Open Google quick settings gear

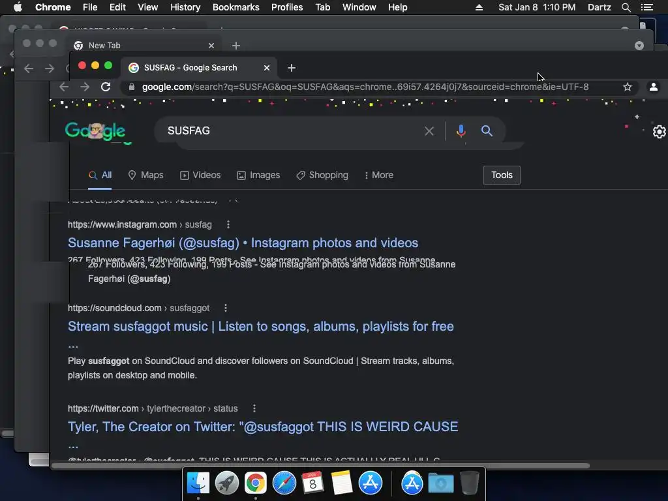pyautogui.click(x=659, y=132)
